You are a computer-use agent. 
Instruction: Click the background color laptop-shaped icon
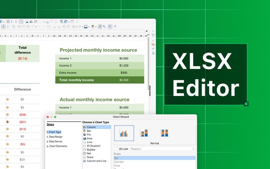pyautogui.click(x=86, y=27)
